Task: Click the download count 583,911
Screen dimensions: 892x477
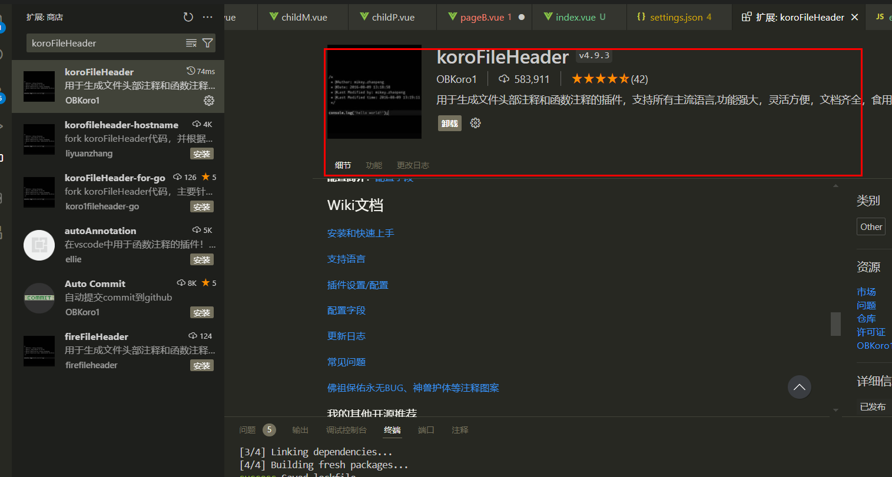Action: coord(524,79)
